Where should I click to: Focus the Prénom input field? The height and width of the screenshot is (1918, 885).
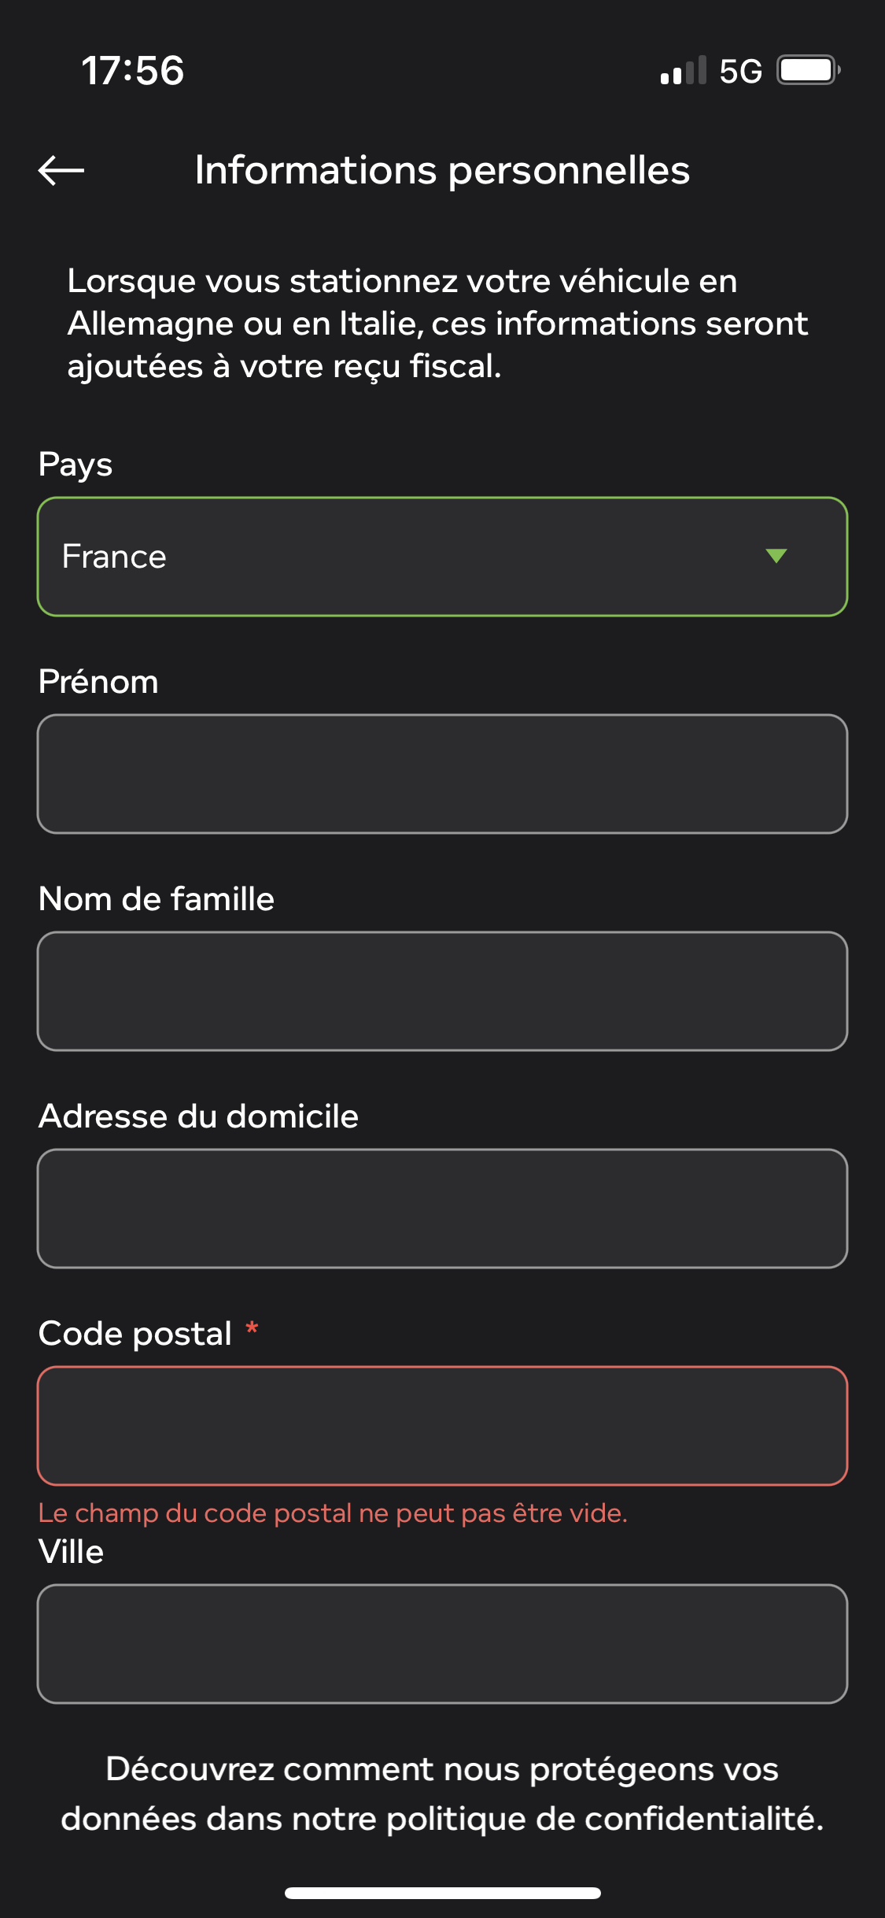(442, 774)
